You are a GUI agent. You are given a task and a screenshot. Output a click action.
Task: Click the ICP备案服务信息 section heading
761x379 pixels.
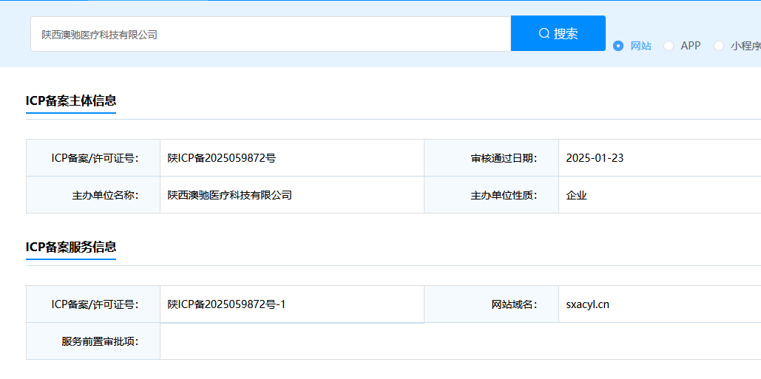click(x=71, y=247)
